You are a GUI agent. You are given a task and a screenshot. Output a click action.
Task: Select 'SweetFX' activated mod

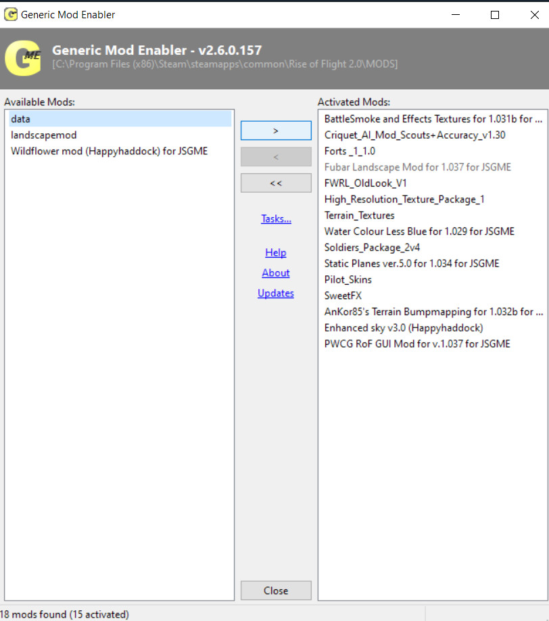pos(433,296)
